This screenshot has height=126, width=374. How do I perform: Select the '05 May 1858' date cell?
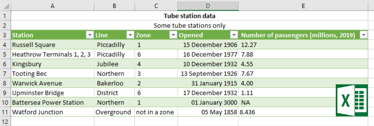click(208, 112)
